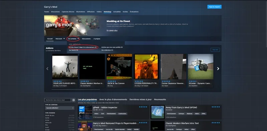Select the Nouveautés tab
Viewport: 267px width, 131px height.
coord(160,99)
